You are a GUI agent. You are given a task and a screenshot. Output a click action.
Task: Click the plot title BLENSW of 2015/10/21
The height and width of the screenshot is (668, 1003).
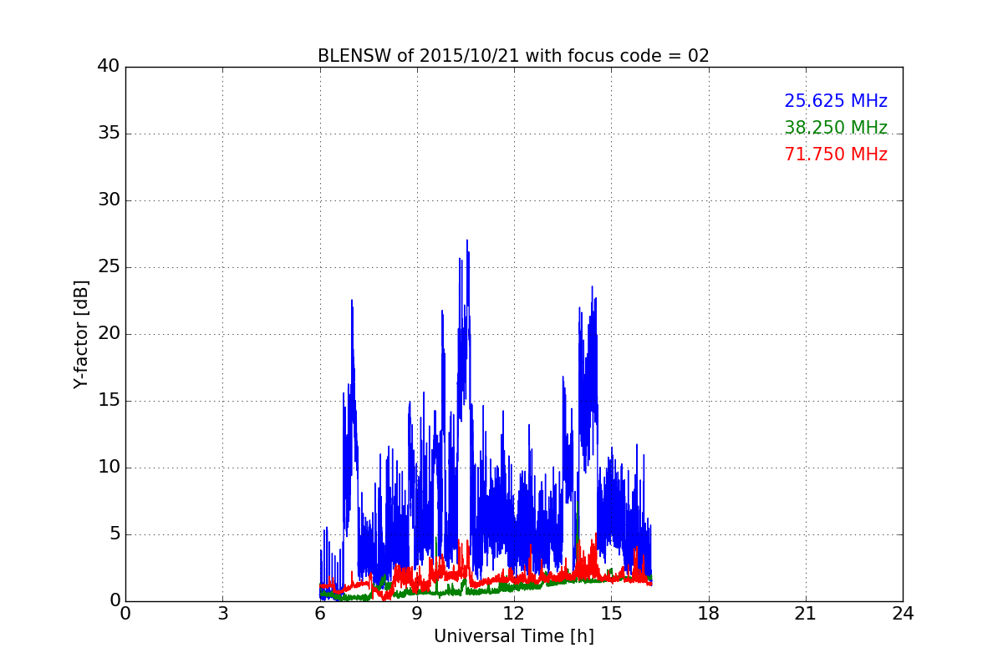(513, 56)
